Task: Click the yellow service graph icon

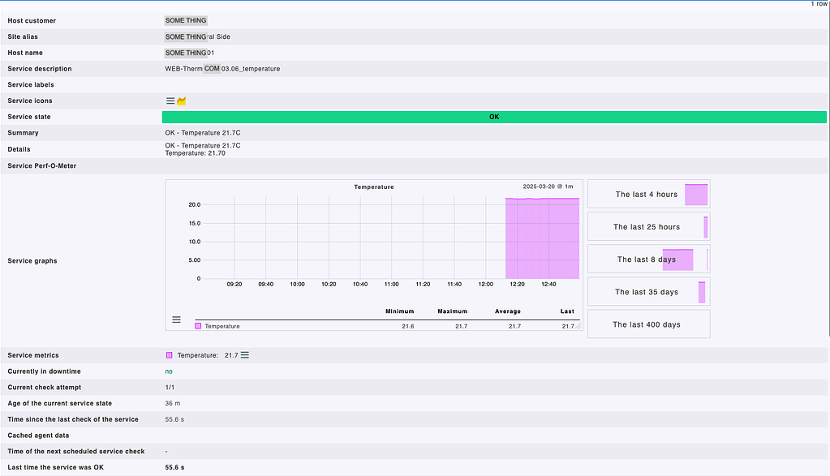Action: tap(182, 101)
